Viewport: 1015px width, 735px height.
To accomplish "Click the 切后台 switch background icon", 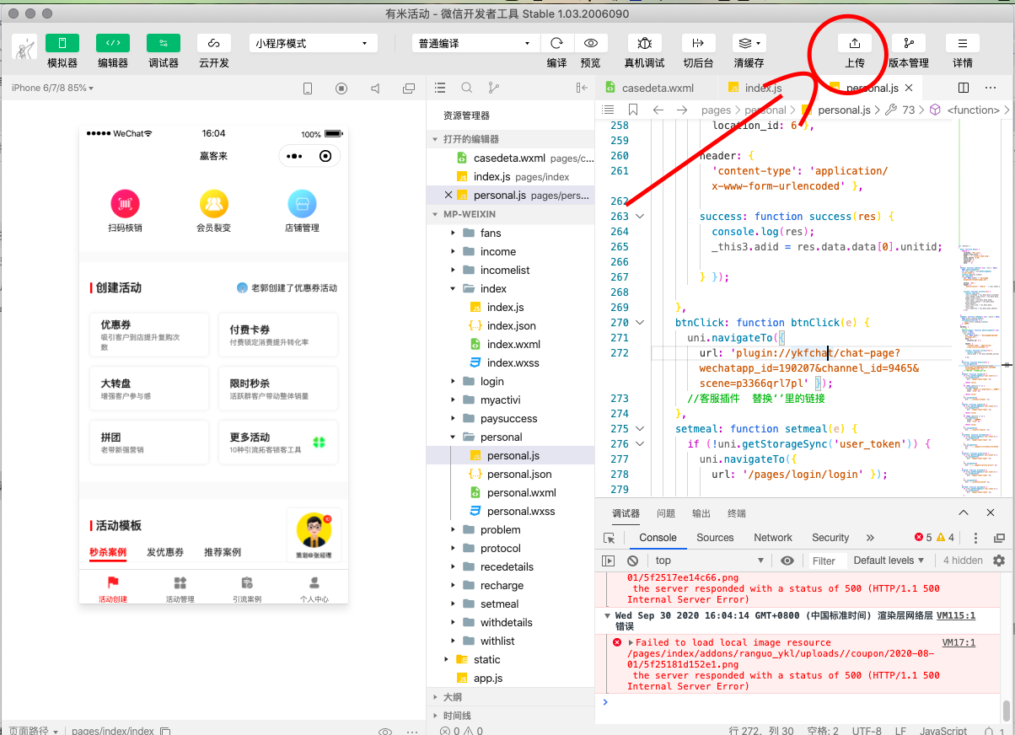I will click(x=698, y=43).
